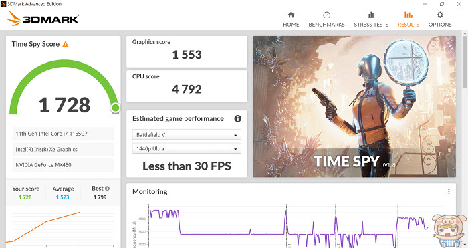468x248 pixels.
Task: Click the RESULTS icon in navigation
Action: [408, 15]
